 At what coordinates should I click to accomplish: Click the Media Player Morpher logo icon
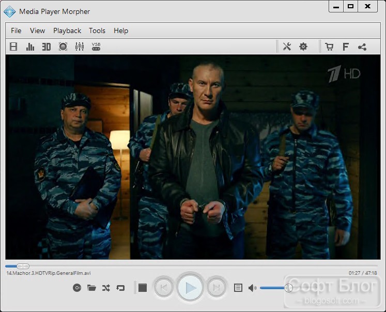point(10,11)
